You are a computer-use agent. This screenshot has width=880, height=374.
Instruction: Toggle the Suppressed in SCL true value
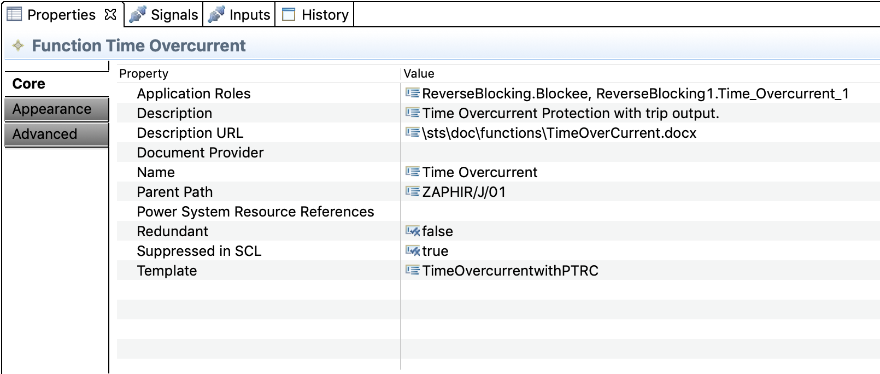click(435, 251)
